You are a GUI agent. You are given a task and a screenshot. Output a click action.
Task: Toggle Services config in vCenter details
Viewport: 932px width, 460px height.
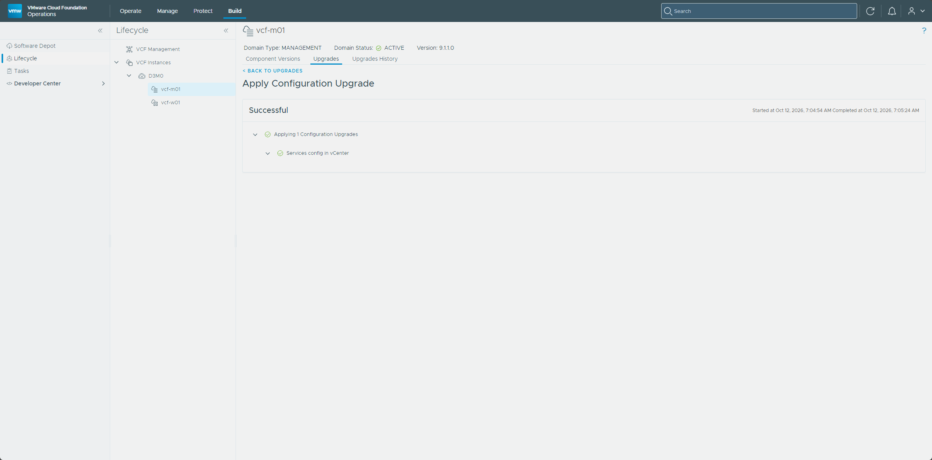(x=268, y=153)
